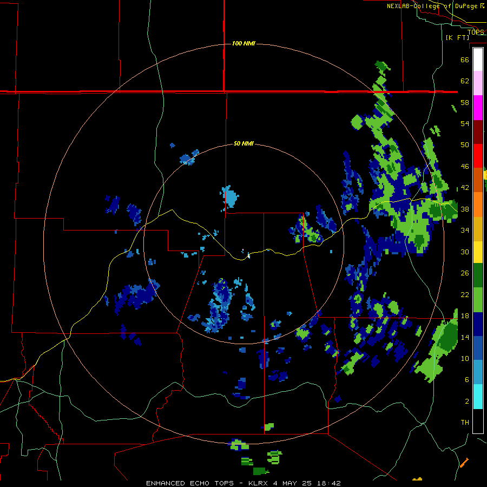Pick the dark green legend swatch near 26
The width and height of the screenshot is (487, 487).
478,275
